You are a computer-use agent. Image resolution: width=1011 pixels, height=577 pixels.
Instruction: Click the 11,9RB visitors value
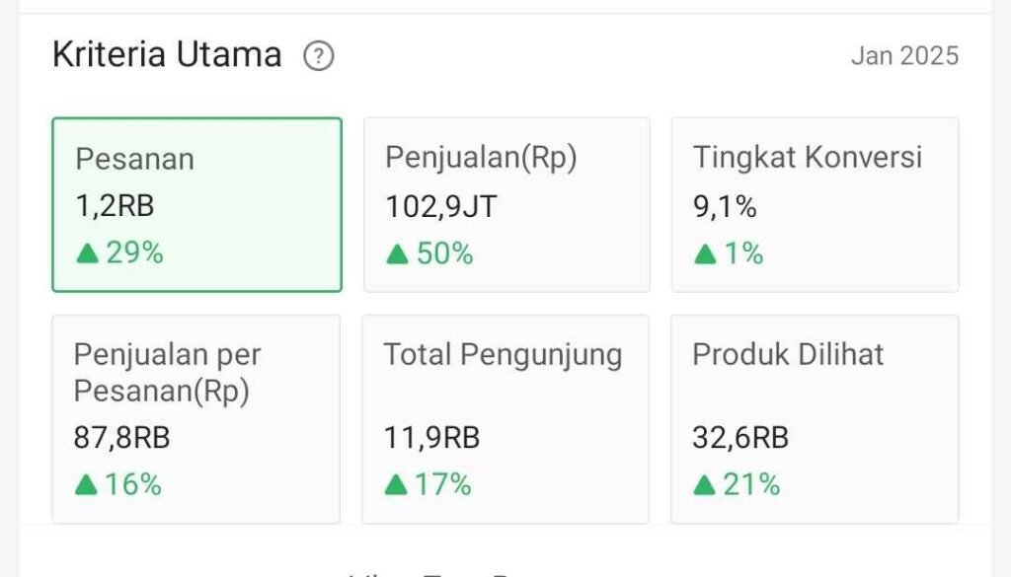pyautogui.click(x=431, y=437)
